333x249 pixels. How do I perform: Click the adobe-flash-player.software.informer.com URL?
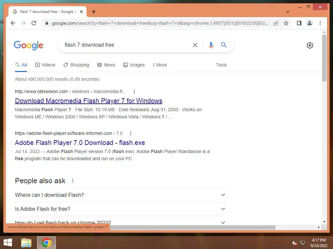tap(69, 133)
